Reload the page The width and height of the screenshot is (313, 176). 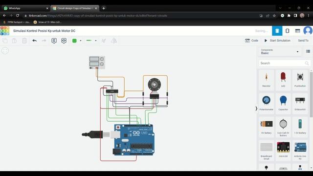click(18, 16)
